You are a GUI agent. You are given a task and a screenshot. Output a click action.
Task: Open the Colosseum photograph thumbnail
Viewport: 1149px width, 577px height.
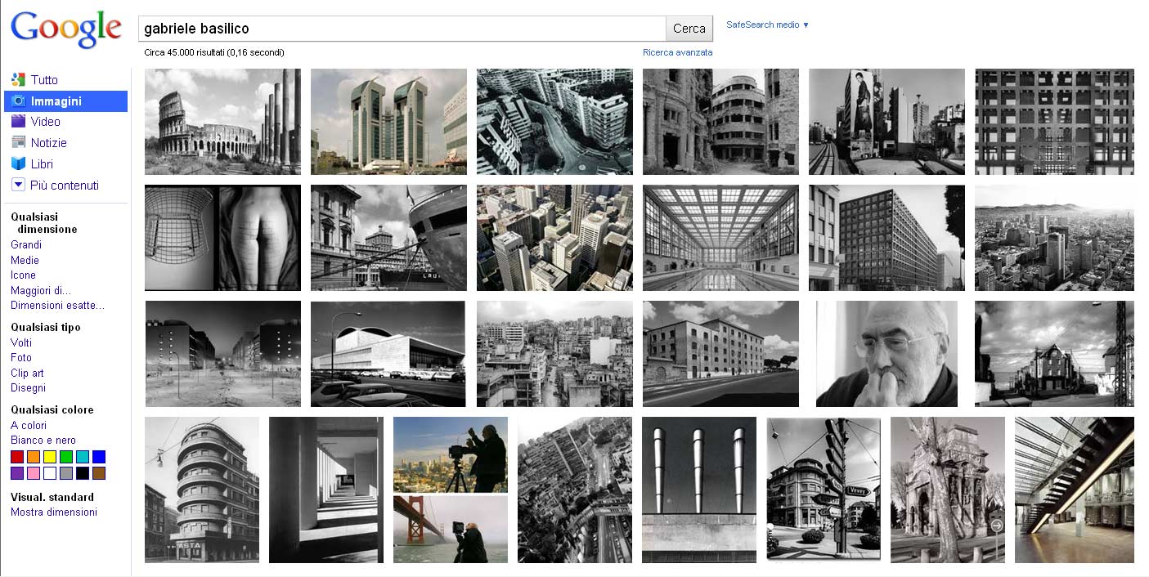[x=222, y=121]
